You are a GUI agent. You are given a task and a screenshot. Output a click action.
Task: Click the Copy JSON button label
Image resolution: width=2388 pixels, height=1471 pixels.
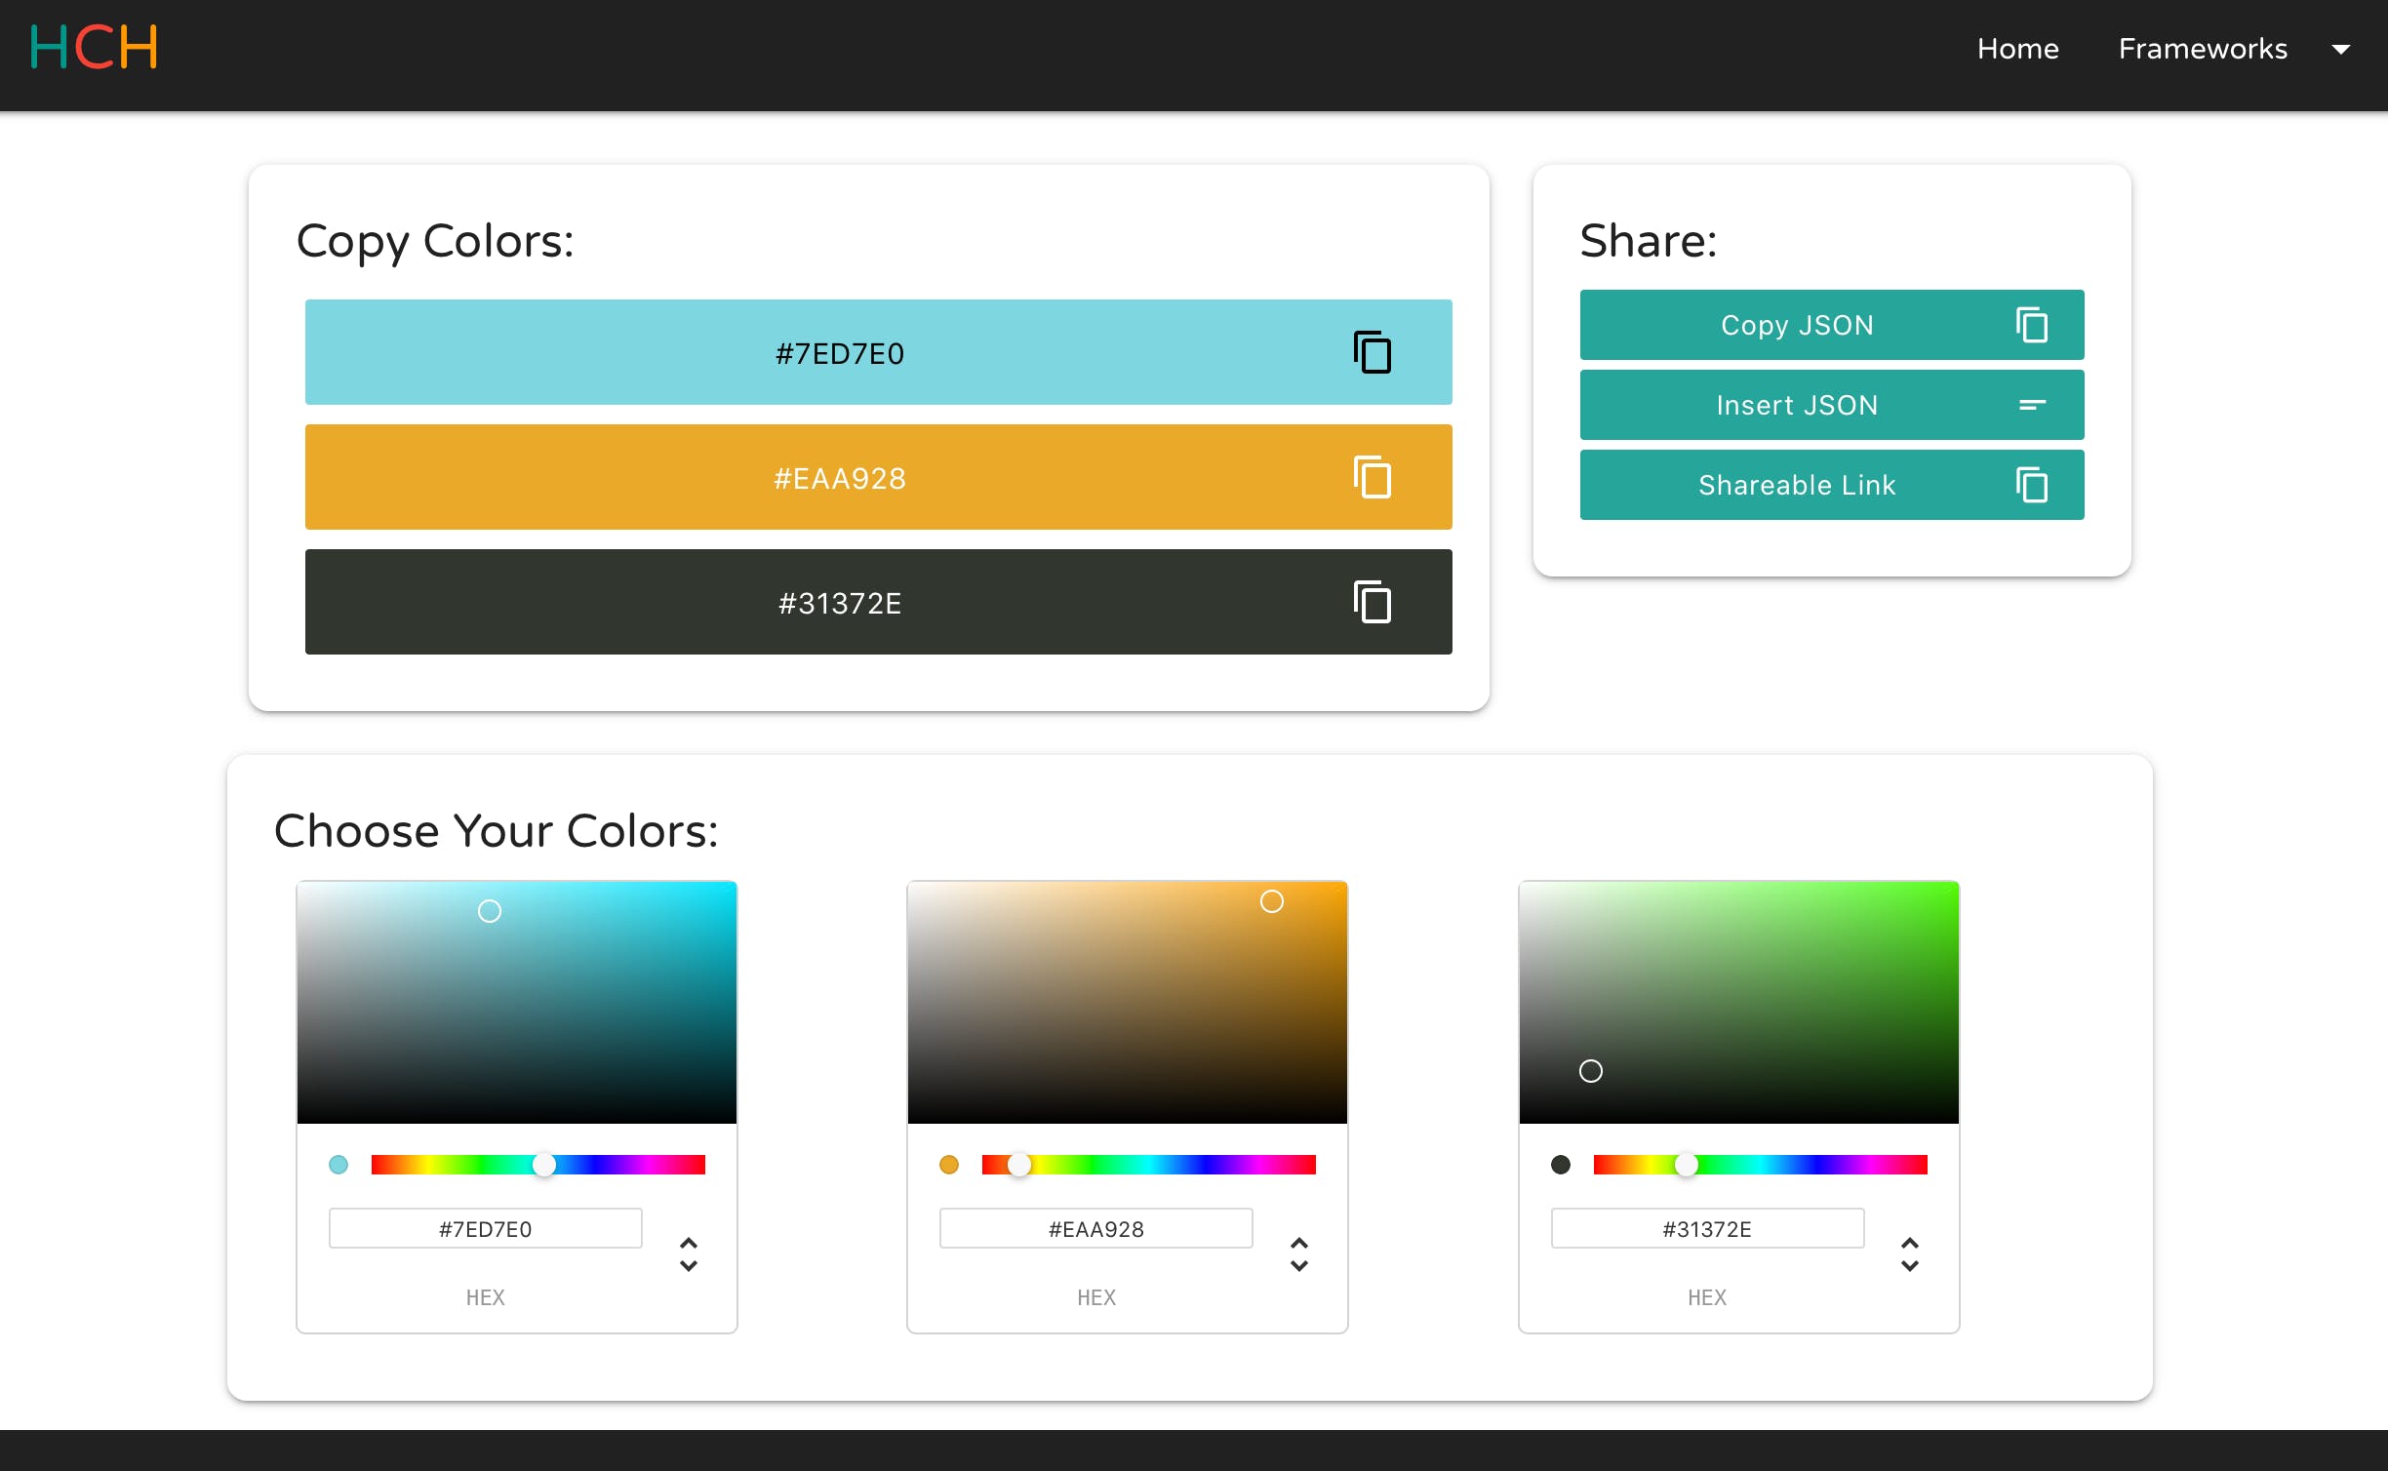pyautogui.click(x=1797, y=325)
